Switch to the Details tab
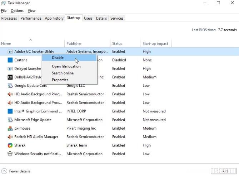Viewport: 239px width, 176px height. (101, 18)
